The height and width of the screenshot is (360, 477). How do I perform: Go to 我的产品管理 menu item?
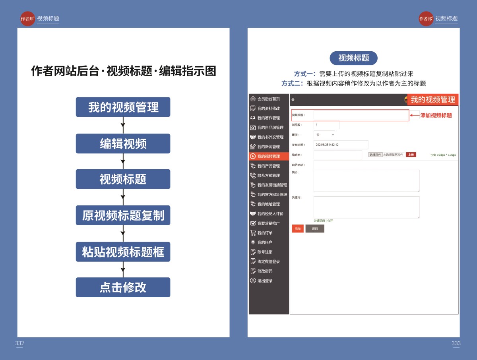[x=268, y=166]
